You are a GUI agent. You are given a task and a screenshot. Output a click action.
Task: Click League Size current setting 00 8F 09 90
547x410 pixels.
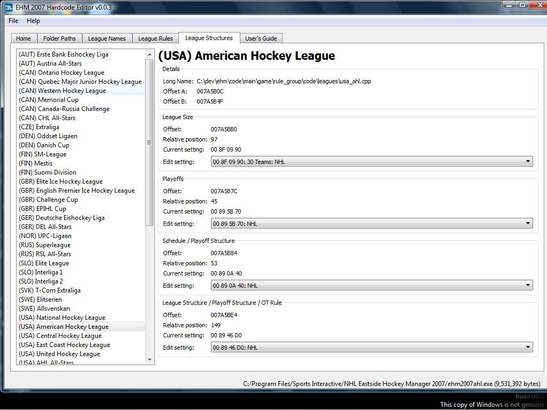[226, 149]
